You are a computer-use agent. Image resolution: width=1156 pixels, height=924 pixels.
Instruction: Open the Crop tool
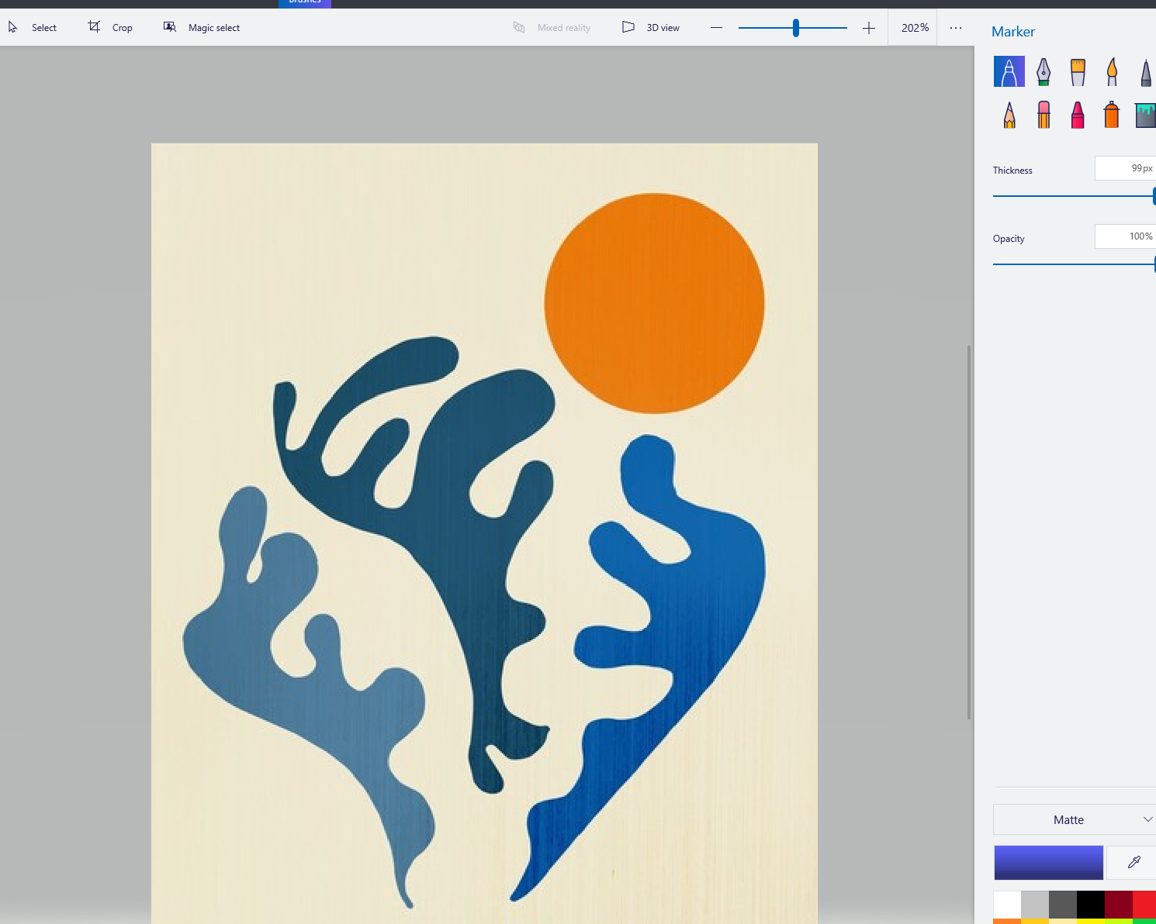tap(110, 28)
